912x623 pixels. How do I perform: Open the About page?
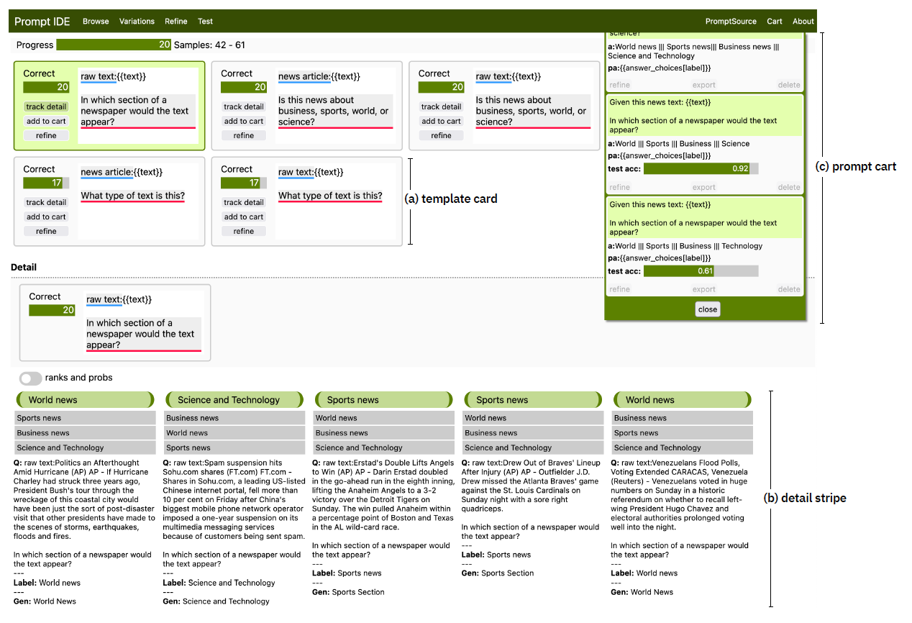tap(803, 21)
